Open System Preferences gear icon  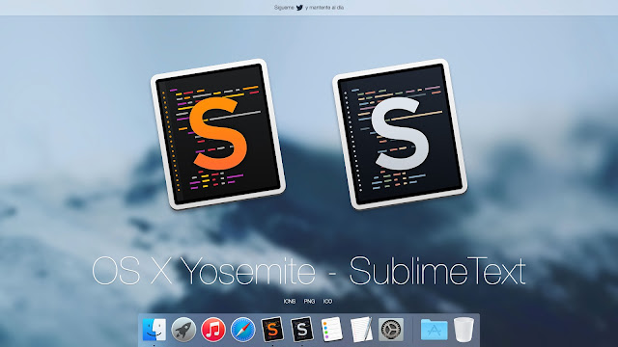(391, 330)
